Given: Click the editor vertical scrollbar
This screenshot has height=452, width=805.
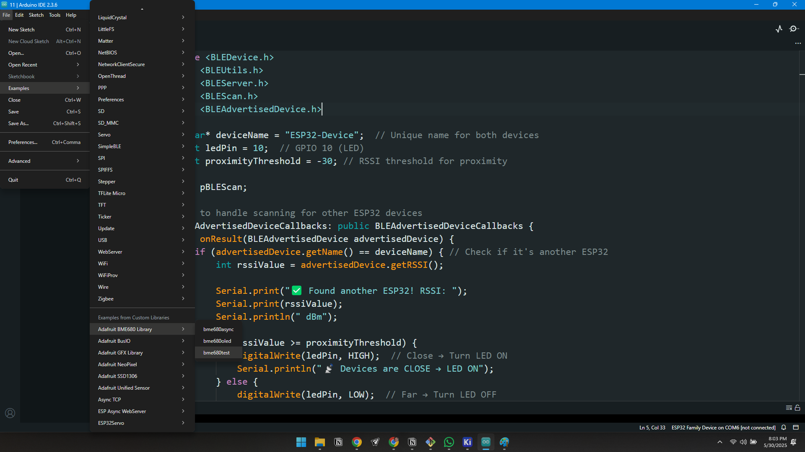Looking at the screenshot, I should tap(802, 226).
